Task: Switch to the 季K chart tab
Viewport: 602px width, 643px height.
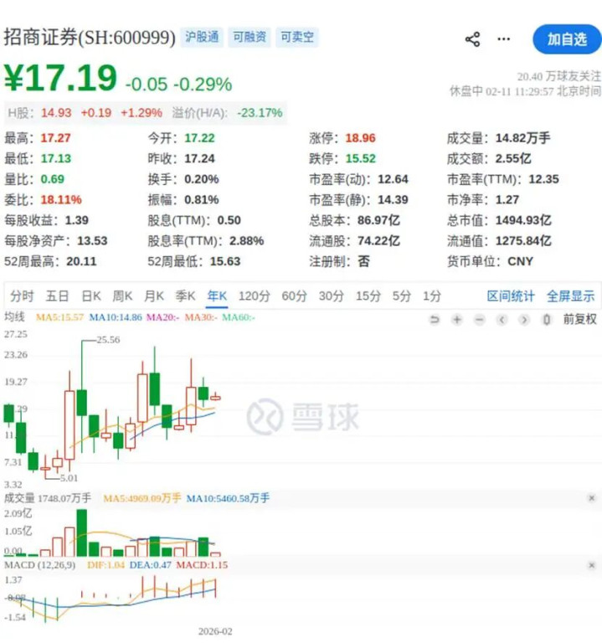Action: click(185, 296)
